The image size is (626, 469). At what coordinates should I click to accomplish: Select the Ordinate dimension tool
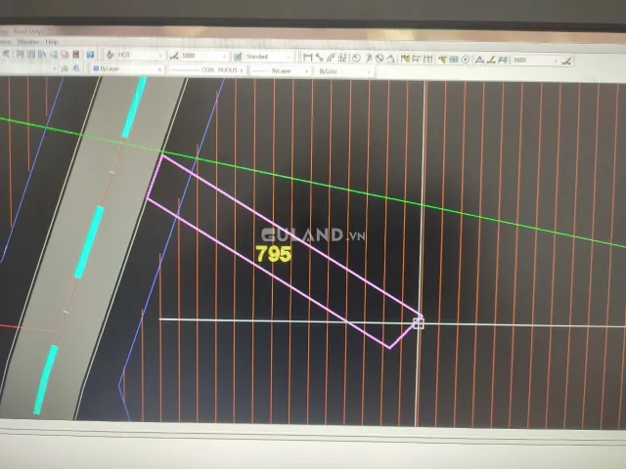coord(342,59)
